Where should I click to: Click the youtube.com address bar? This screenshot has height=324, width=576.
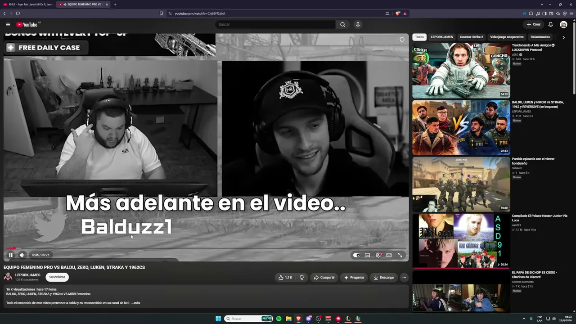[274, 13]
